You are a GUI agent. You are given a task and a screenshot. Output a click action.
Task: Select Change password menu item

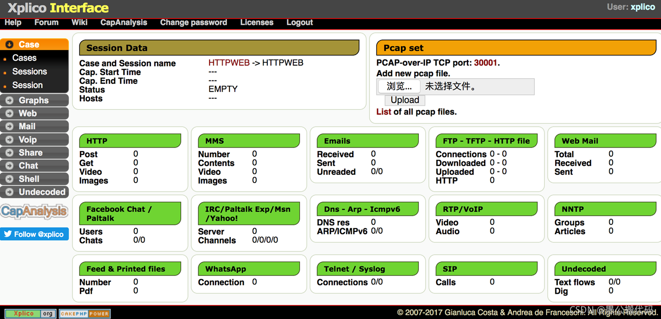click(193, 22)
